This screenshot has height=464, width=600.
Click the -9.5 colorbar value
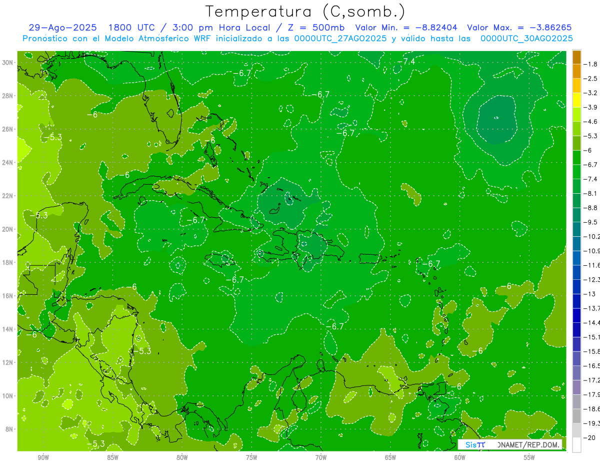[591, 222]
